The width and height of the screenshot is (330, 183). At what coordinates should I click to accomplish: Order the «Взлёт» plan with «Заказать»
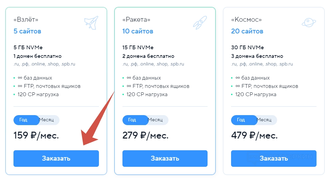pos(56,159)
